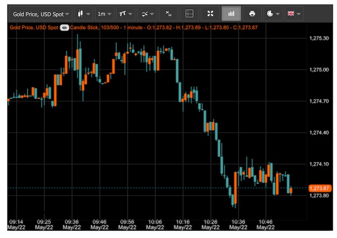This screenshot has width=337, height=238.
Task: Switch the chart to fullscreen mode
Action: (210, 13)
